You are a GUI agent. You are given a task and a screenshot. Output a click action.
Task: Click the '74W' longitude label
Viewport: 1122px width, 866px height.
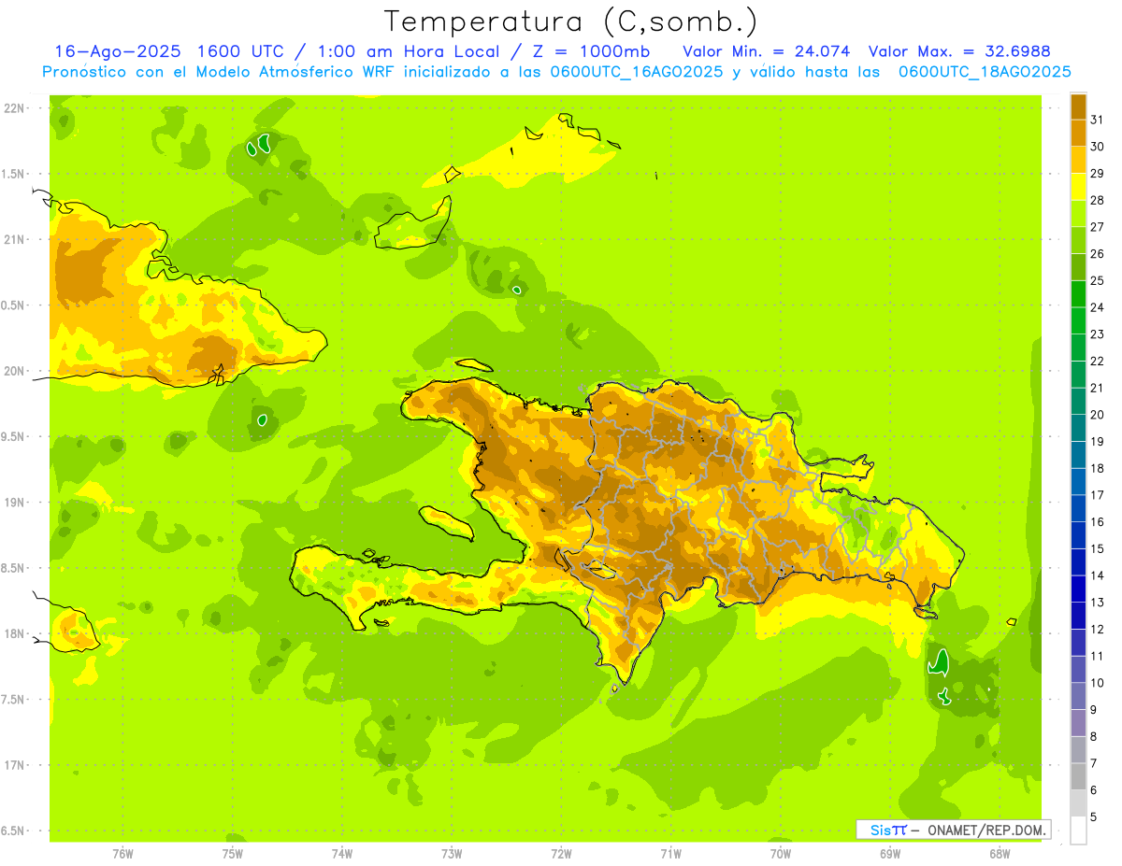[x=342, y=853]
